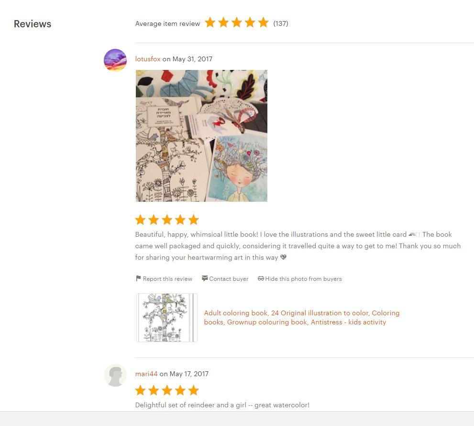Open lotusfox's purple sky avatar
The image size is (474, 426).
[115, 60]
